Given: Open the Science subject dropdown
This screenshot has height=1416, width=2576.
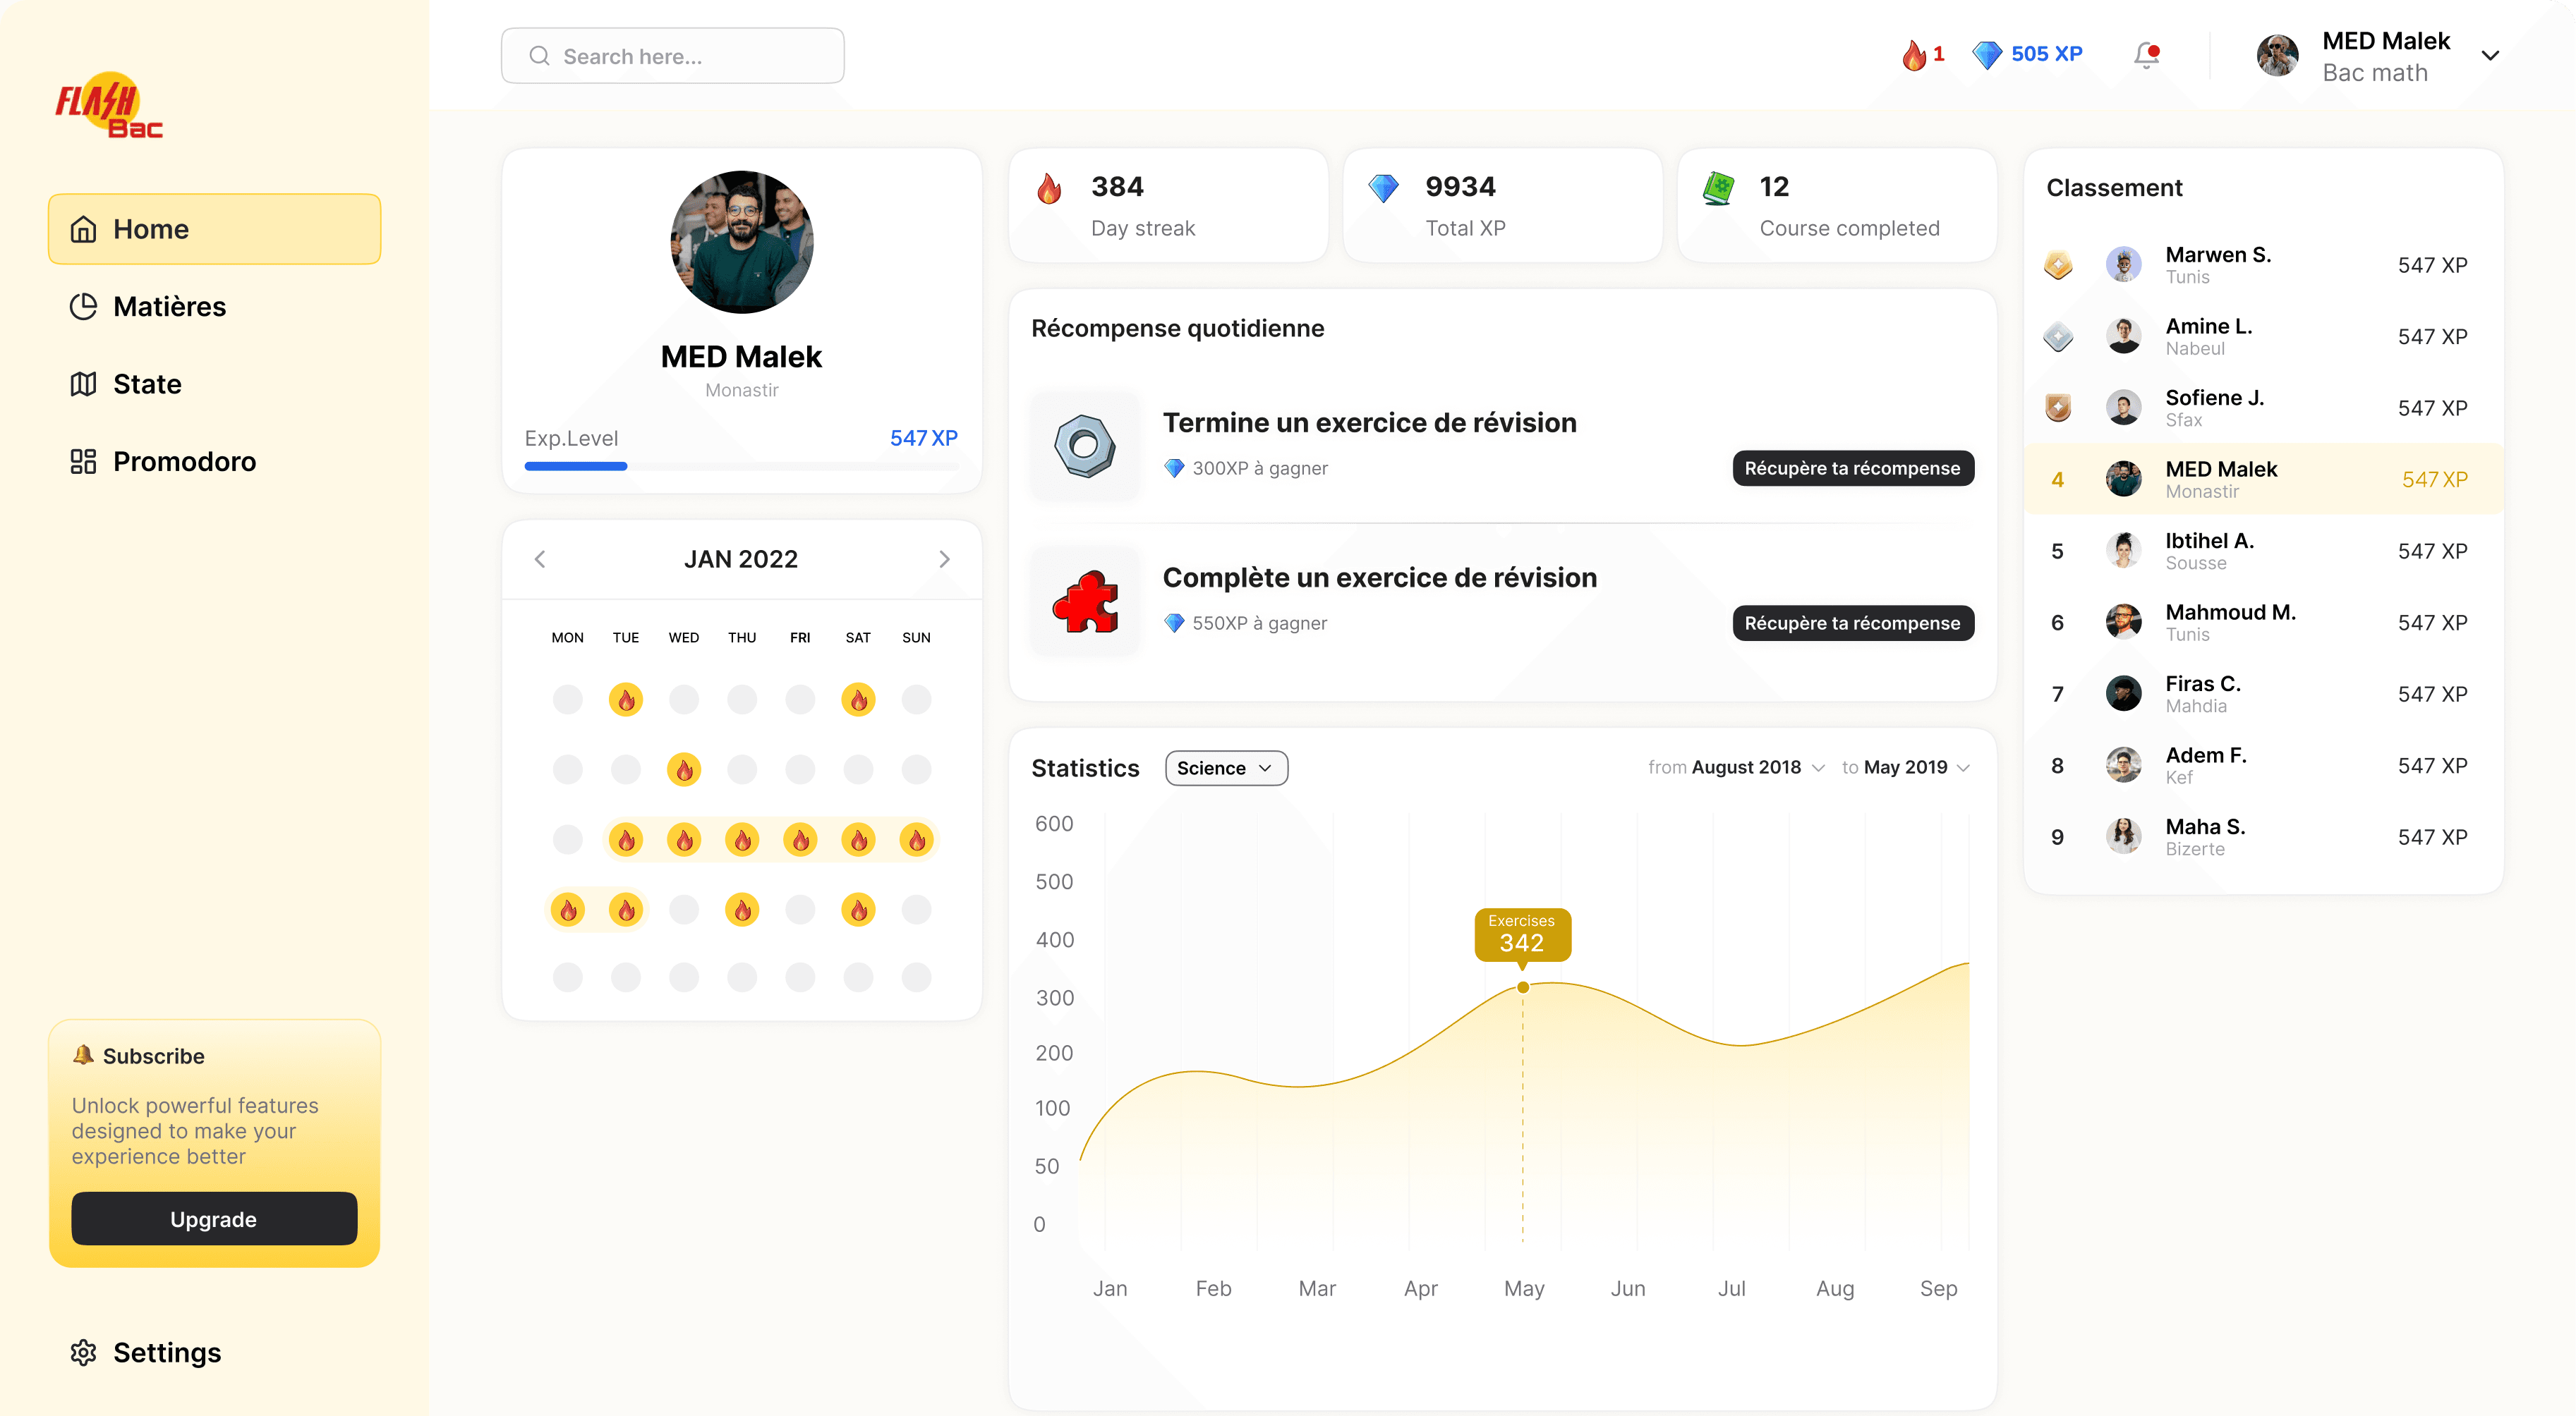Looking at the screenshot, I should tap(1226, 767).
